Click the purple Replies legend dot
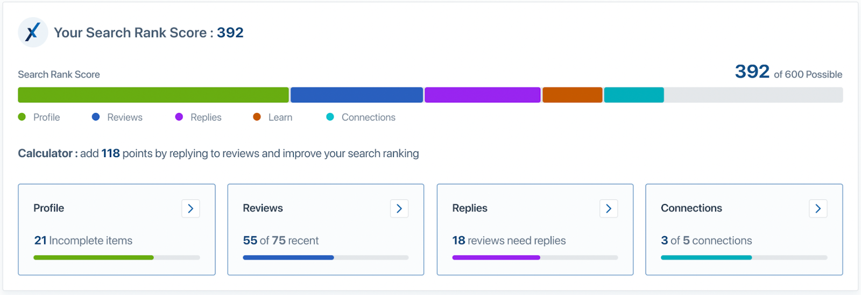Viewport: 861px width, 295px height. click(x=179, y=117)
